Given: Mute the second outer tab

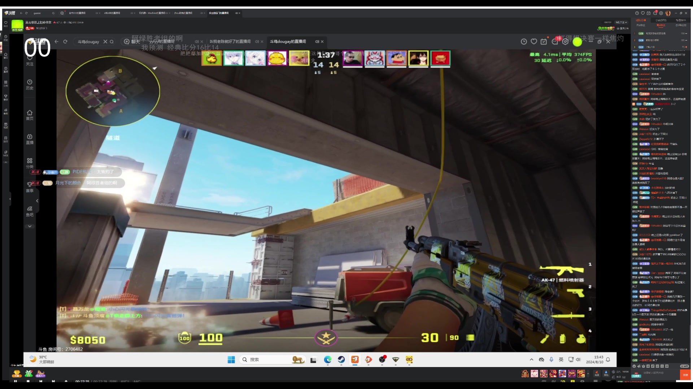Looking at the screenshot, I should coord(131,13).
